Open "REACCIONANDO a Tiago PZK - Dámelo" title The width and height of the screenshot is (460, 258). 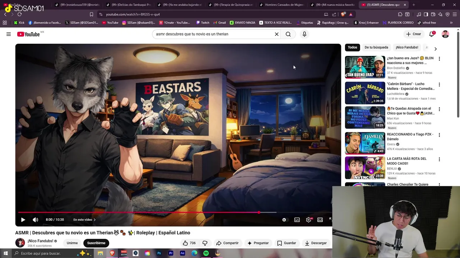[410, 137]
